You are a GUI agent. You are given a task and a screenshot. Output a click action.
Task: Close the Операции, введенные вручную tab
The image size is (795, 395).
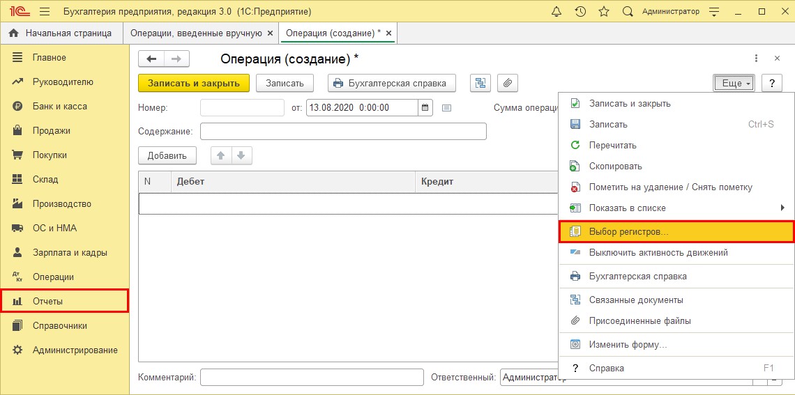click(271, 33)
